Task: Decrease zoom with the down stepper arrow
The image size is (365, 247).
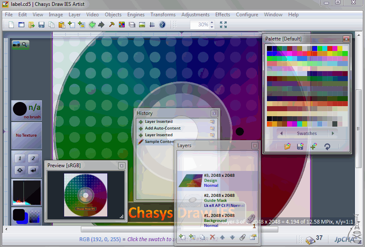Action: coord(212,27)
